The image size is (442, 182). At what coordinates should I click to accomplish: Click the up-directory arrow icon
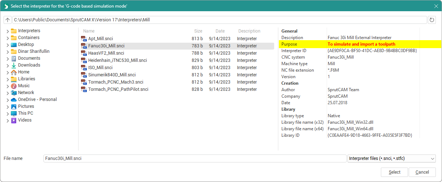[8, 20]
